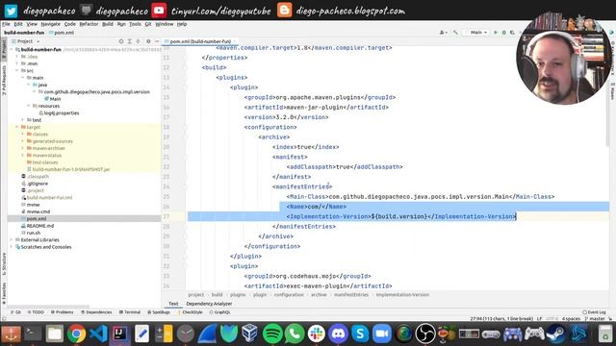This screenshot has height=346, width=616.
Task: Click the master git branch widget
Action: [x=595, y=319]
